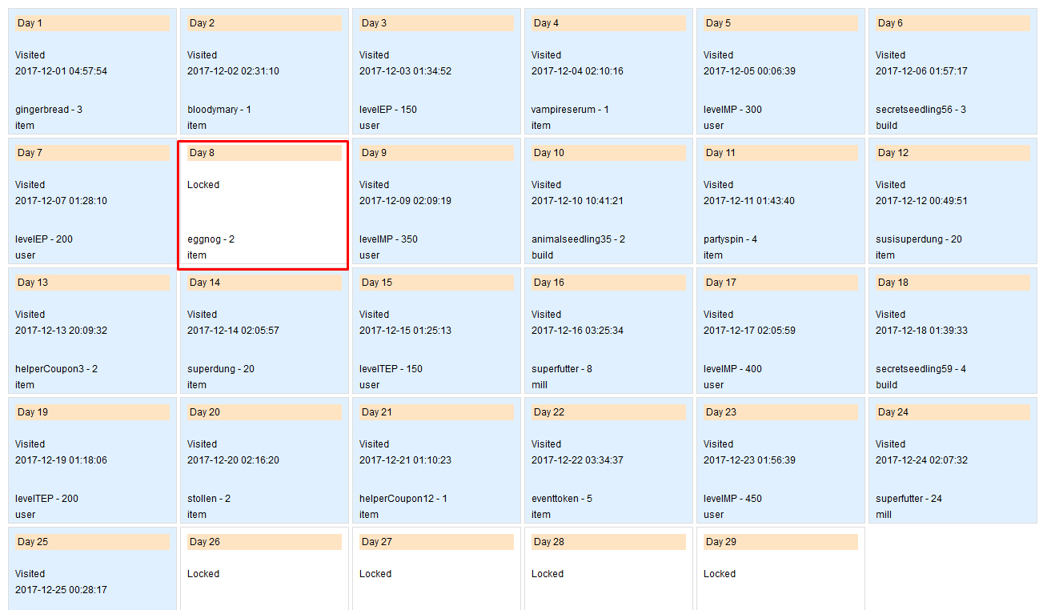The width and height of the screenshot is (1047, 610).
Task: Click the Day 24 superfutter tile
Action: [x=953, y=460]
